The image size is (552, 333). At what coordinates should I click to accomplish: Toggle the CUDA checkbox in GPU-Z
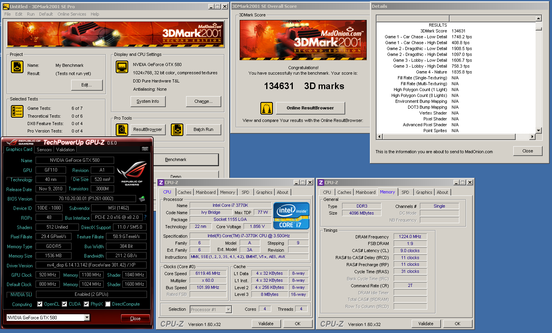click(x=65, y=304)
